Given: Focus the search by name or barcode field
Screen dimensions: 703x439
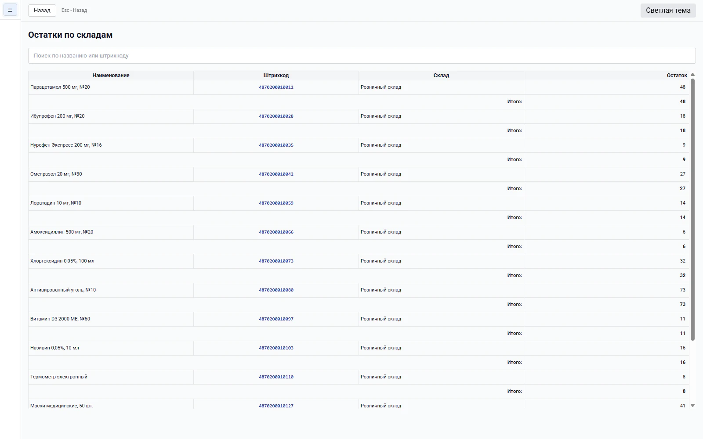Looking at the screenshot, I should point(362,56).
